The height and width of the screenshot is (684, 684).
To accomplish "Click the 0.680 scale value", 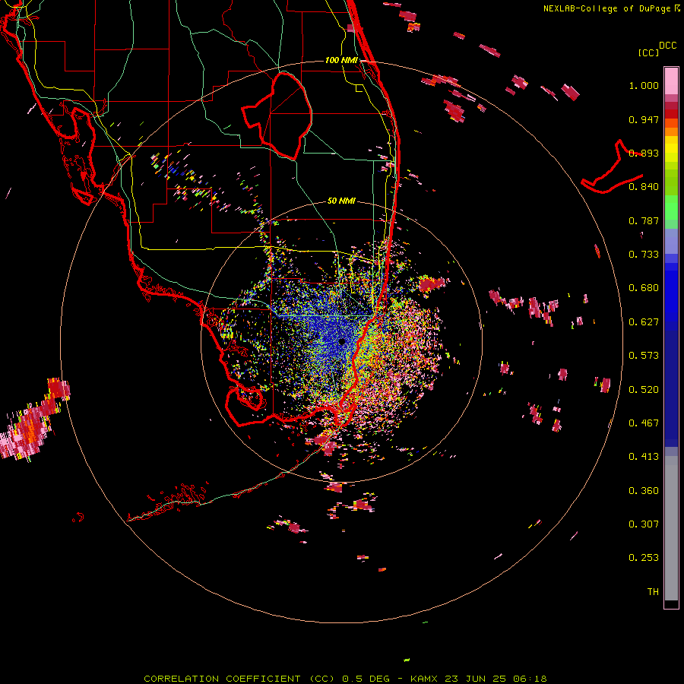I will coord(644,288).
